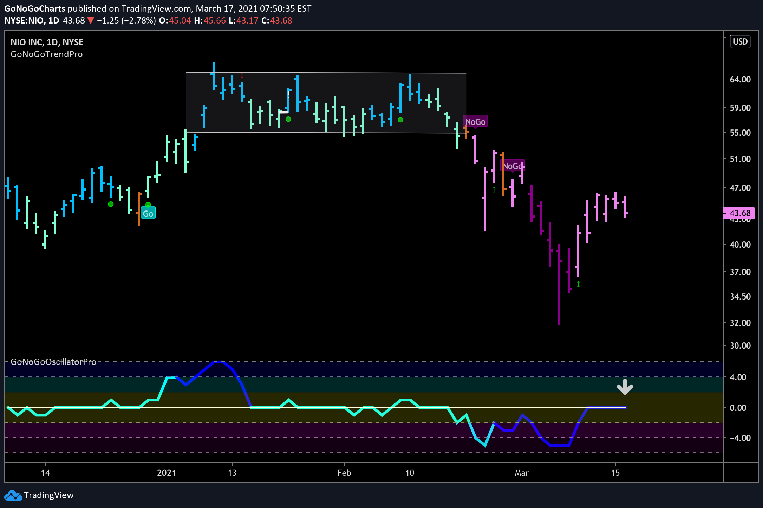Click the 34.50 price axis label
763x508 pixels.
(x=740, y=297)
